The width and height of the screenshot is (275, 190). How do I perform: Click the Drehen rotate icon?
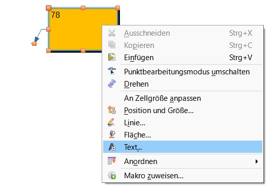[112, 84]
